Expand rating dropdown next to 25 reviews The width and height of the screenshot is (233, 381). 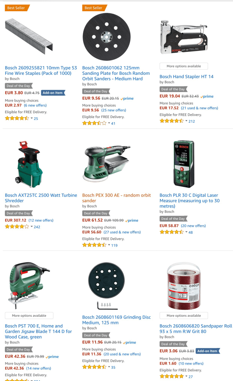[x=32, y=118]
